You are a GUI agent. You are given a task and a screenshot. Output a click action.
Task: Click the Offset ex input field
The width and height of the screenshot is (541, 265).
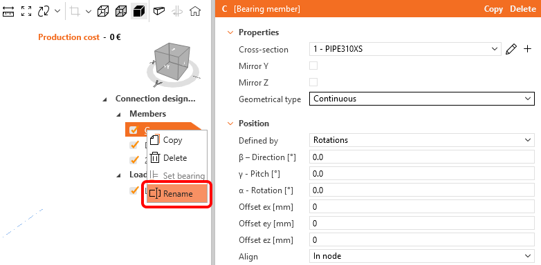coord(421,207)
